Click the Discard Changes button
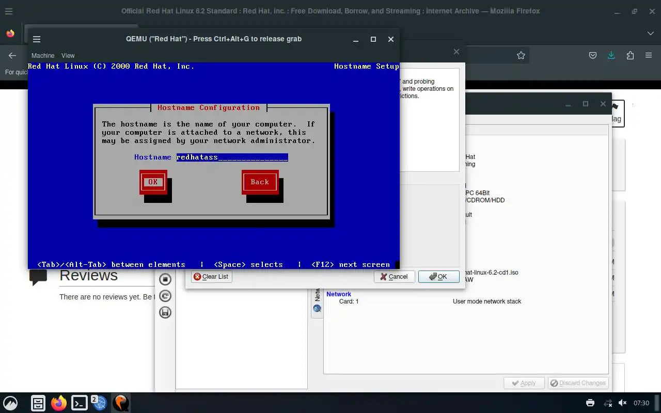The width and height of the screenshot is (661, 413). pos(578,383)
